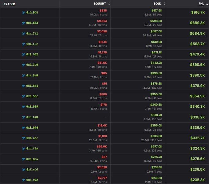209x184 pixels.
Task: Open trader address 0x5_040
Action: pyautogui.click(x=32, y=128)
